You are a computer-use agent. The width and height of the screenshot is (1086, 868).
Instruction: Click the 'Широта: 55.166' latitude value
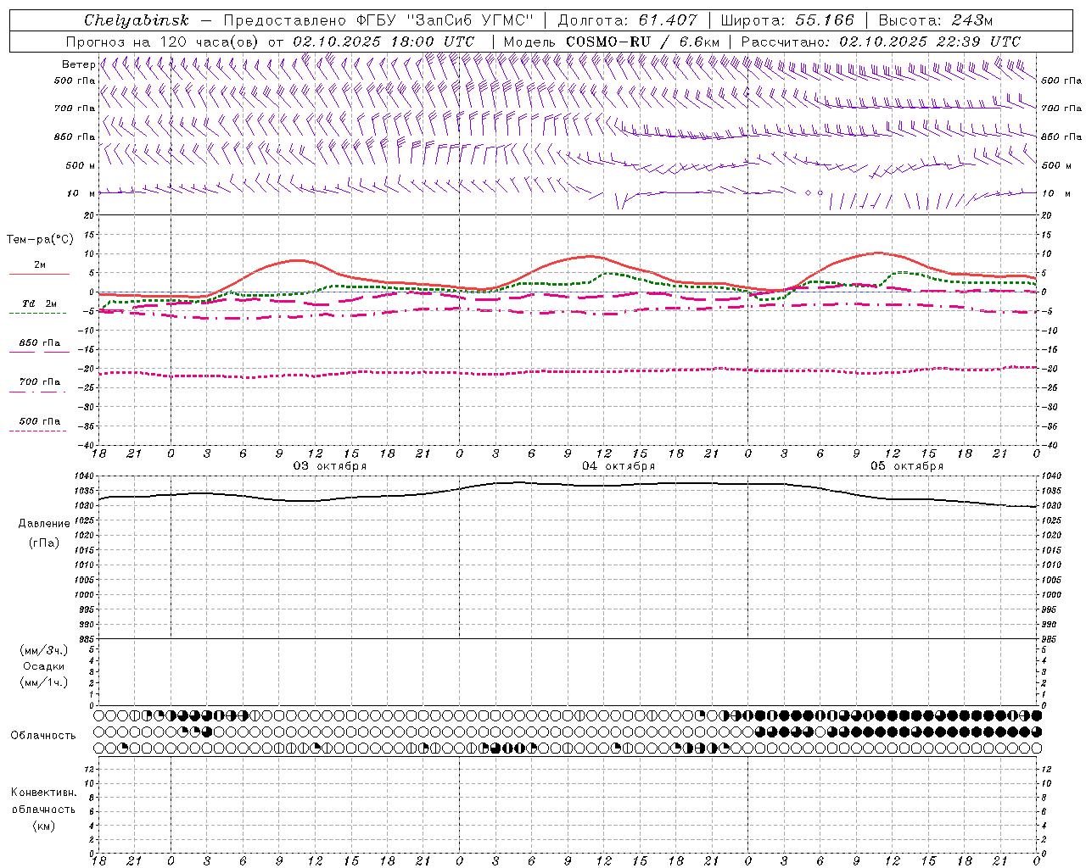pos(787,20)
